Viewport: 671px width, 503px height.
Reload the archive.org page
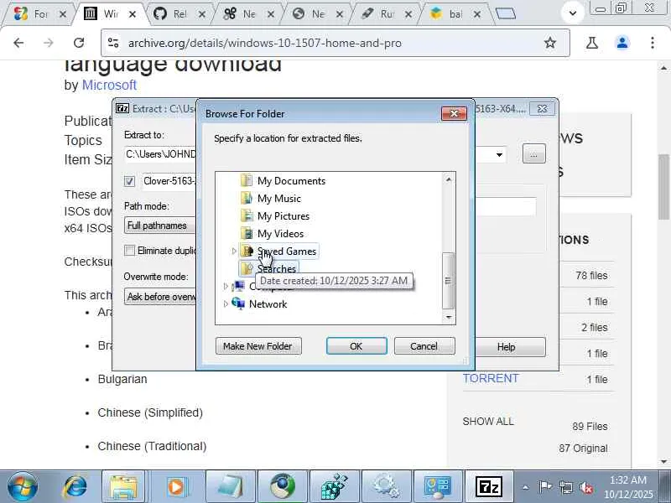pos(79,43)
